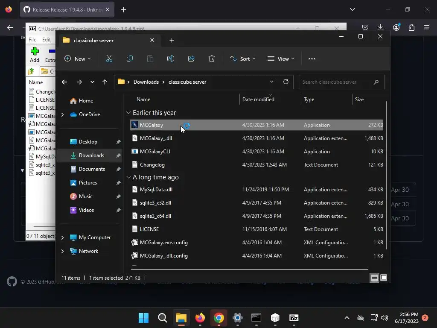Expand the OneDrive tree node
The width and height of the screenshot is (437, 328).
click(62, 114)
